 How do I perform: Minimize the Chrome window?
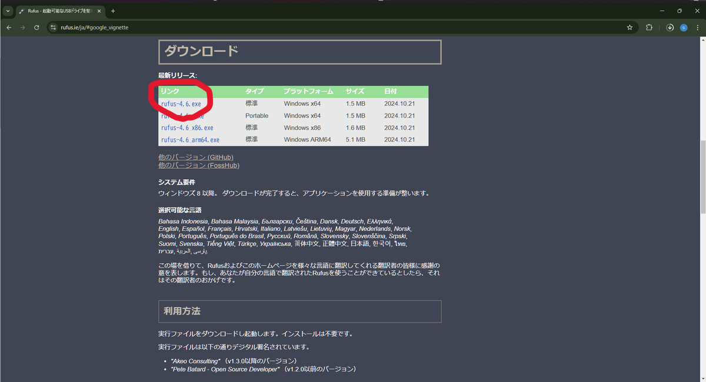(663, 11)
